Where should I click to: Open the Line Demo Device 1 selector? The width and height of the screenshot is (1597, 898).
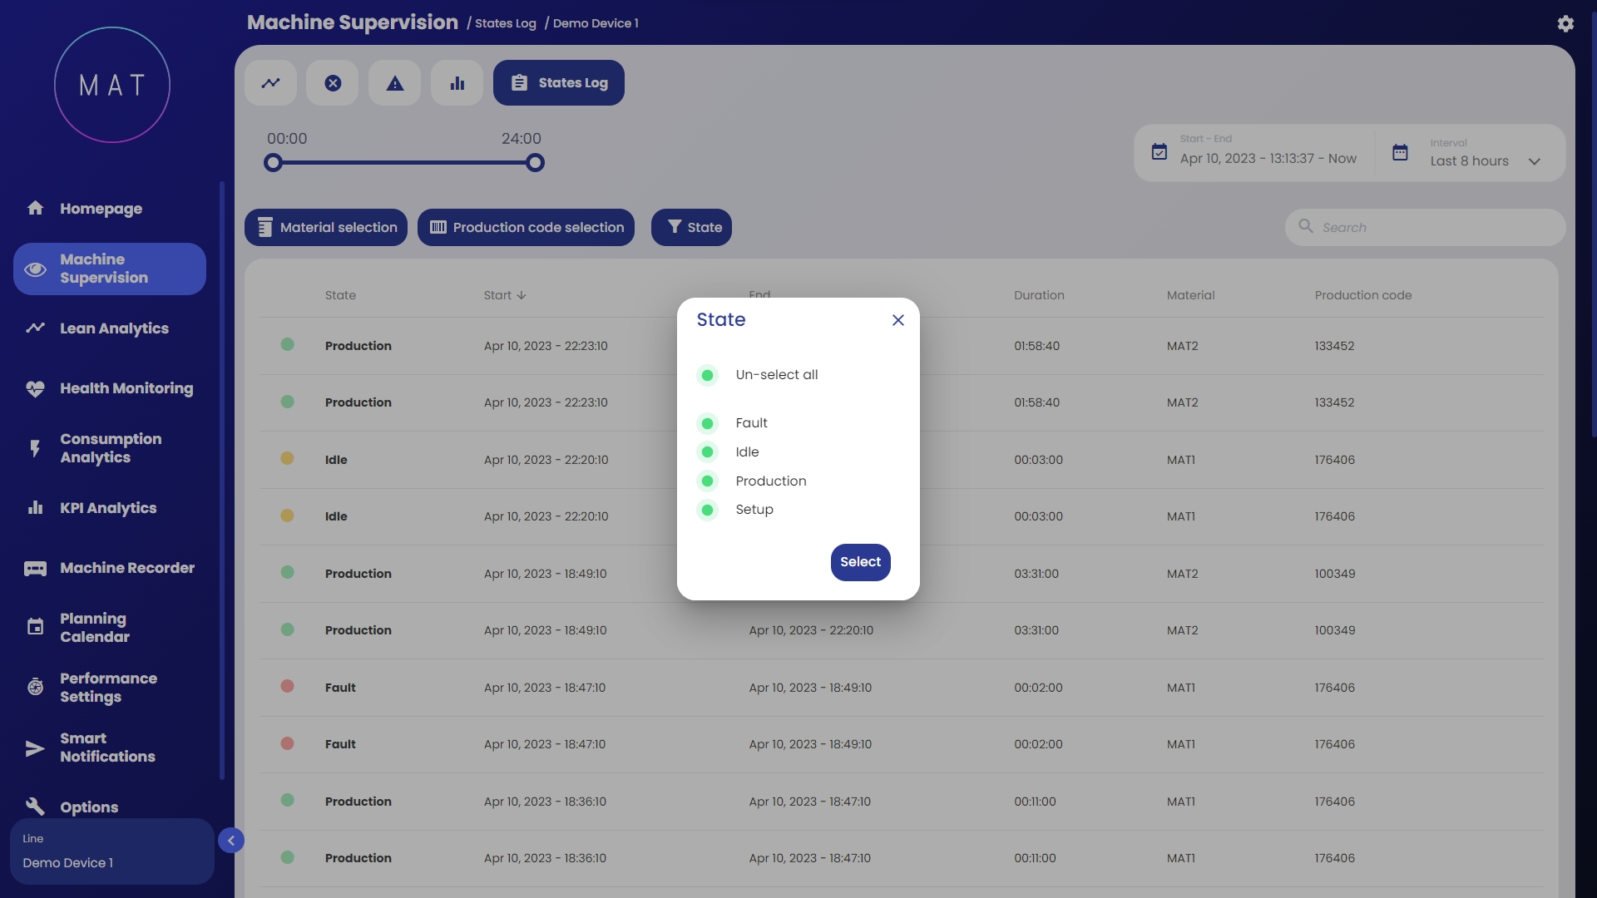pyautogui.click(x=111, y=851)
